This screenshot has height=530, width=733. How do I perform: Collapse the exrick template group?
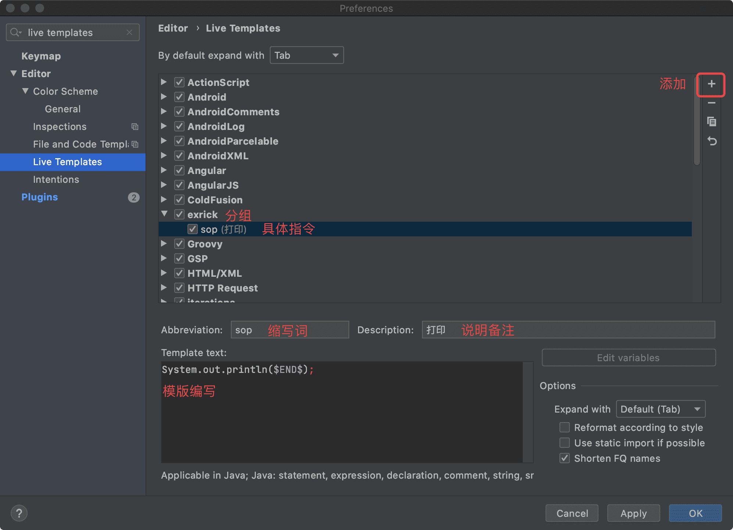(164, 214)
